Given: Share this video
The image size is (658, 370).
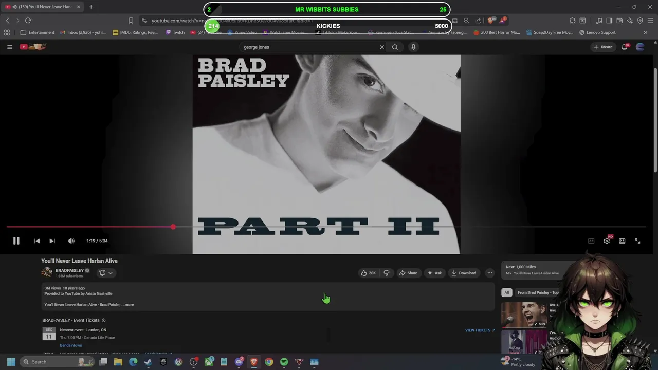Looking at the screenshot, I should [x=409, y=273].
